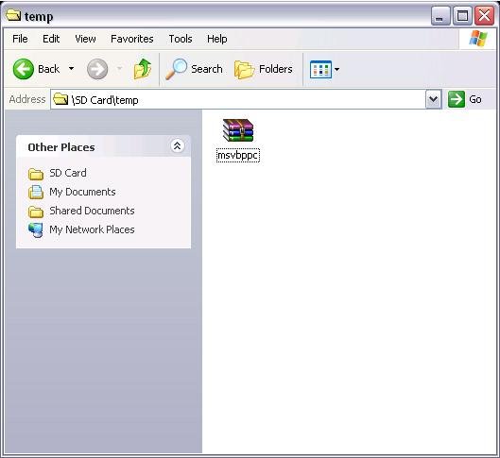Open the File menu
The width and height of the screenshot is (500, 458).
[x=20, y=39]
